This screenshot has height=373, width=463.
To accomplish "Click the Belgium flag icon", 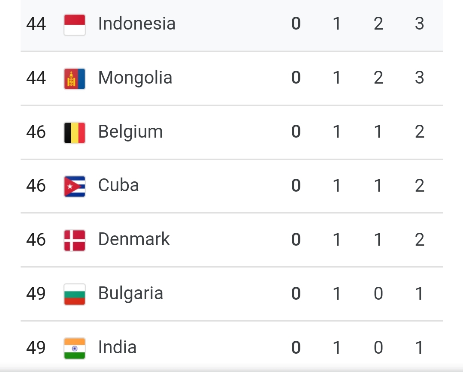I will pos(75,133).
